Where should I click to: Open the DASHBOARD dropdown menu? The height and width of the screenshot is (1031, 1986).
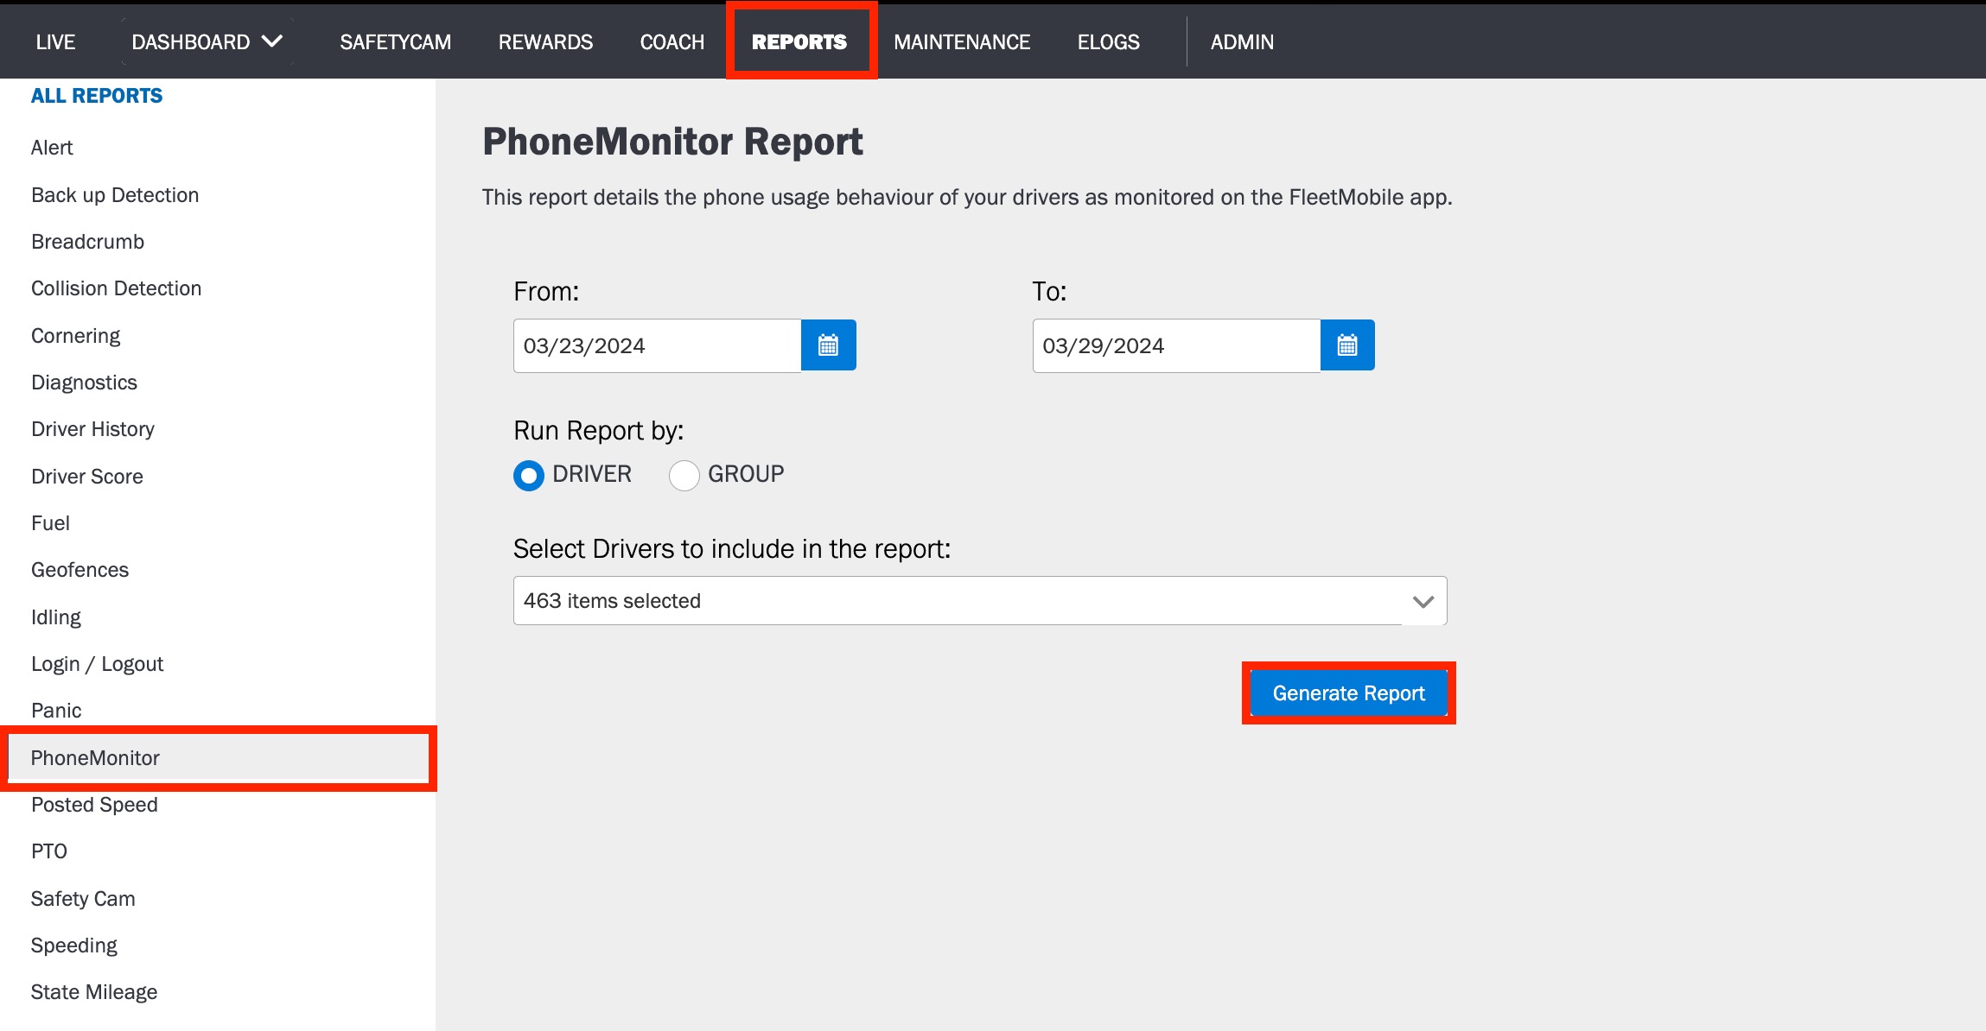(207, 41)
